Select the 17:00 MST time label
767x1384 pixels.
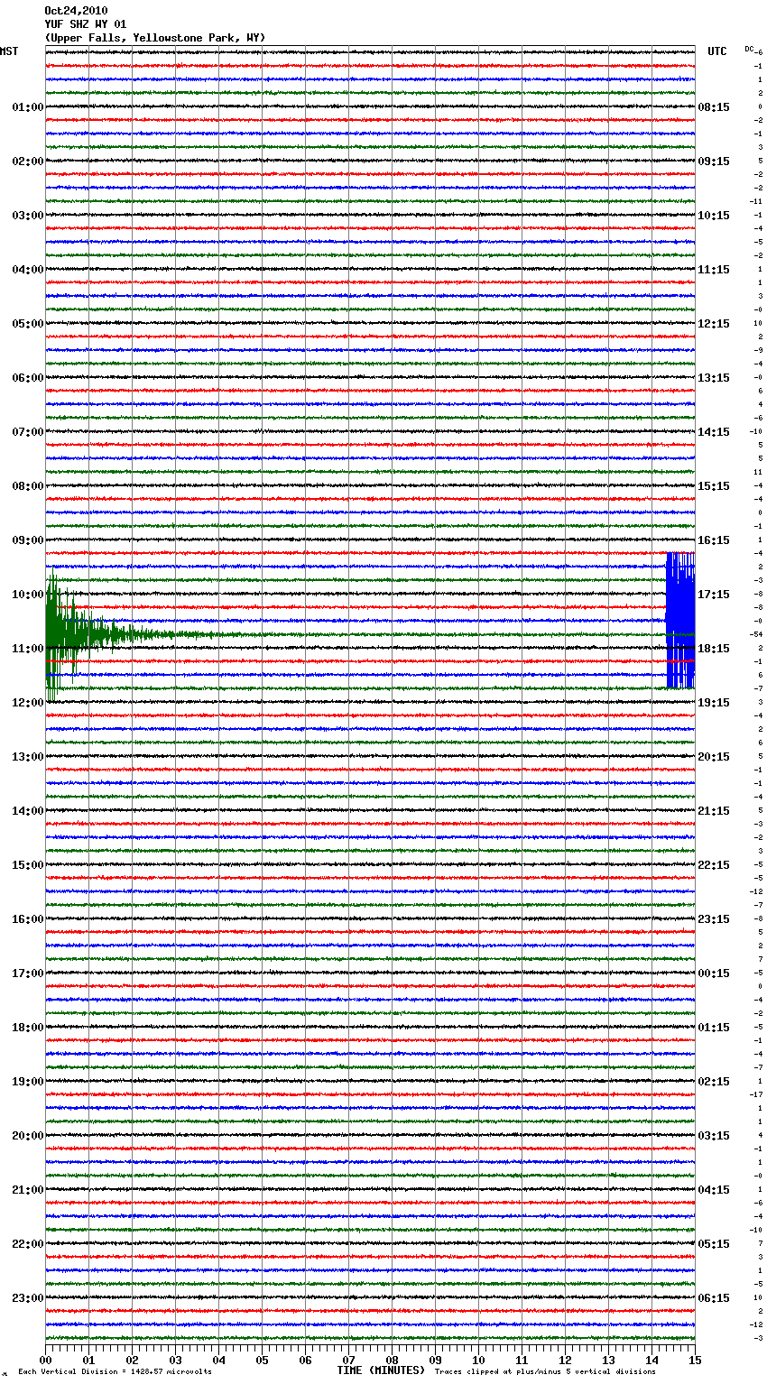(28, 973)
